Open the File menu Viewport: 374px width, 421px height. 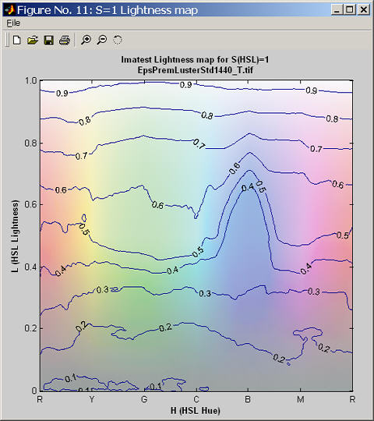(13, 23)
